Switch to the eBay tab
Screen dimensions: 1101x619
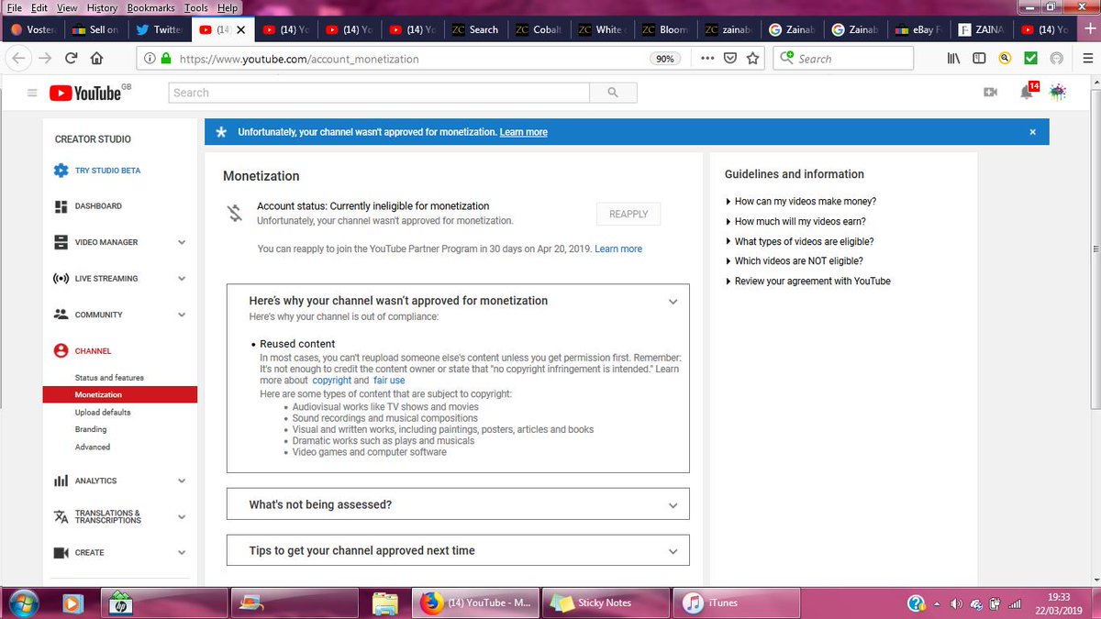pyautogui.click(x=918, y=29)
